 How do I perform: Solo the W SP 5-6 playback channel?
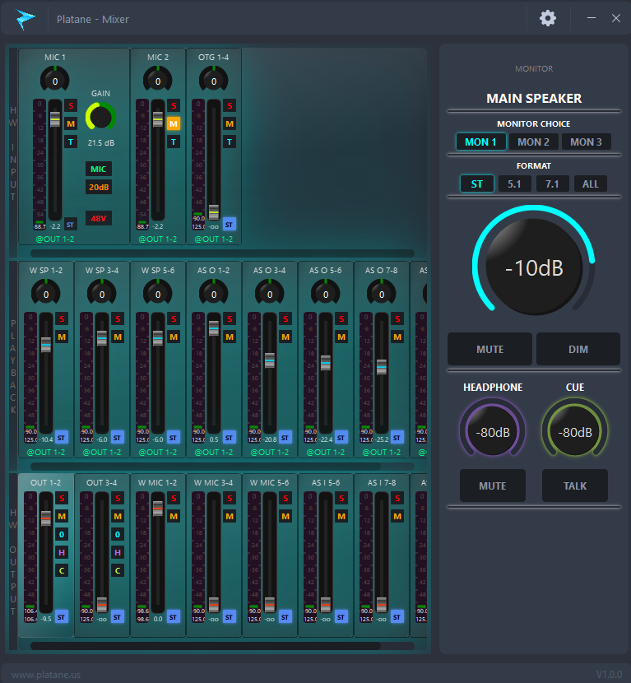coord(174,318)
